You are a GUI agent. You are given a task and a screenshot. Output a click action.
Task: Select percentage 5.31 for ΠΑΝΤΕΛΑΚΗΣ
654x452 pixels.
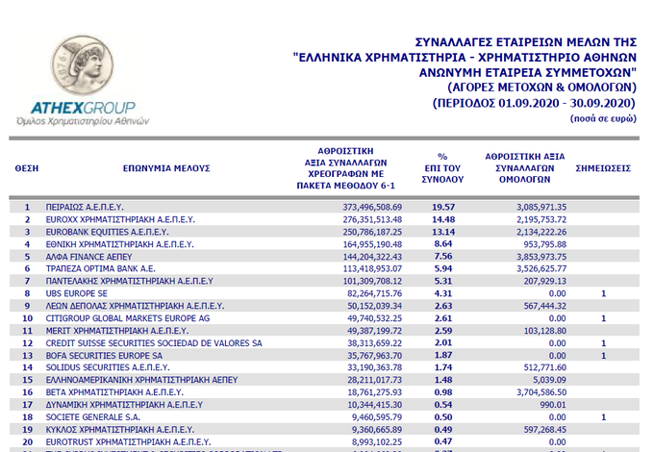pyautogui.click(x=443, y=282)
